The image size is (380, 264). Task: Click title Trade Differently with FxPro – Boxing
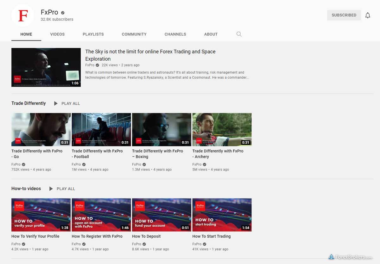pyautogui.click(x=157, y=154)
